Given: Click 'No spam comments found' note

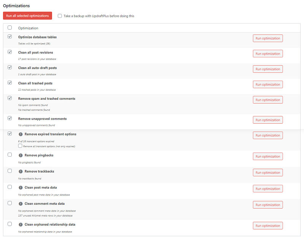Looking at the screenshot, I should pos(33,105).
